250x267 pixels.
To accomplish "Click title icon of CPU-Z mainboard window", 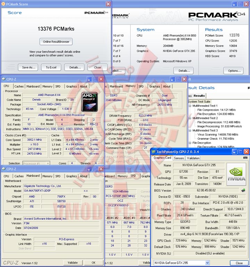I will (x=3, y=169).
